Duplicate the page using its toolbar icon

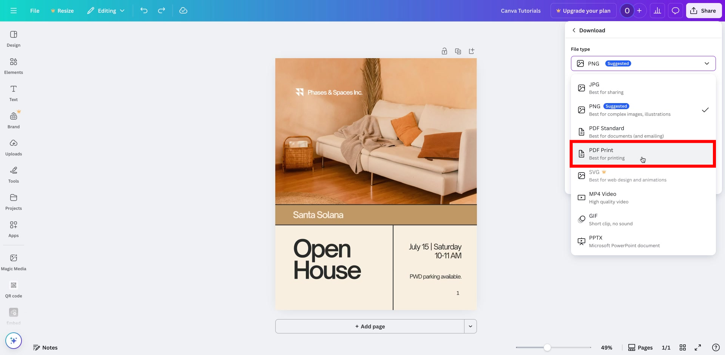pyautogui.click(x=458, y=51)
